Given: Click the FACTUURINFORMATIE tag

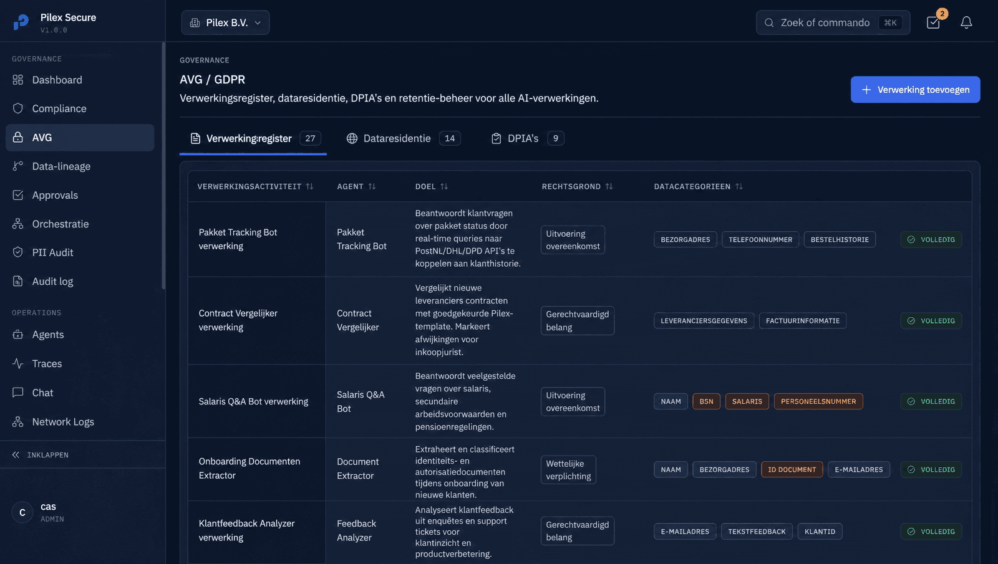Looking at the screenshot, I should [x=803, y=321].
